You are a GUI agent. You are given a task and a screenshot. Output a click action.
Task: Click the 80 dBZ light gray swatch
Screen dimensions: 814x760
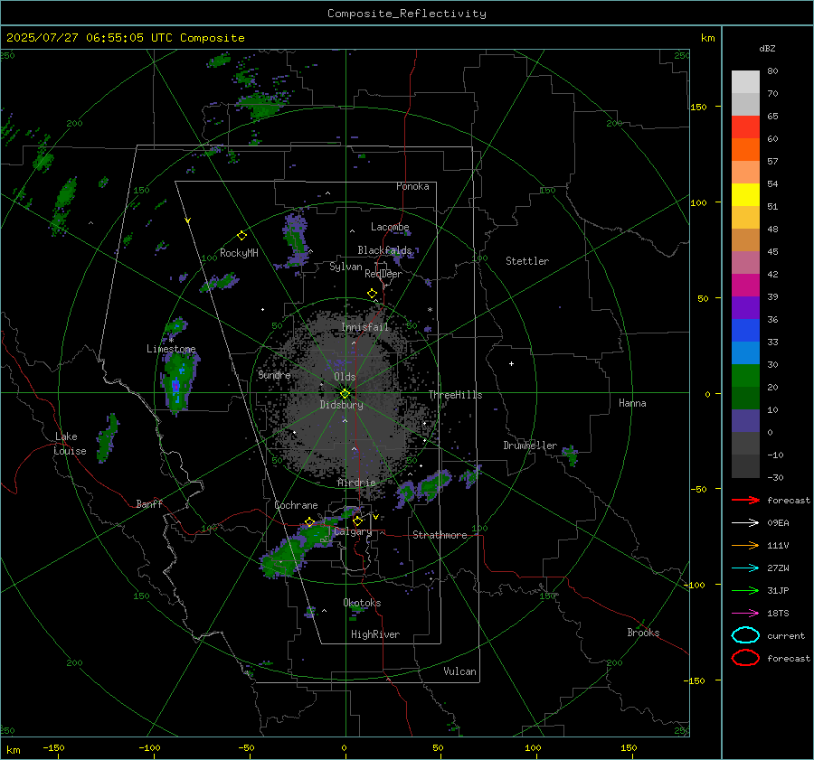745,82
